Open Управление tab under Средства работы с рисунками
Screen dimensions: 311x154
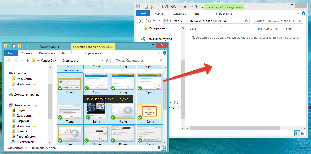(93, 53)
